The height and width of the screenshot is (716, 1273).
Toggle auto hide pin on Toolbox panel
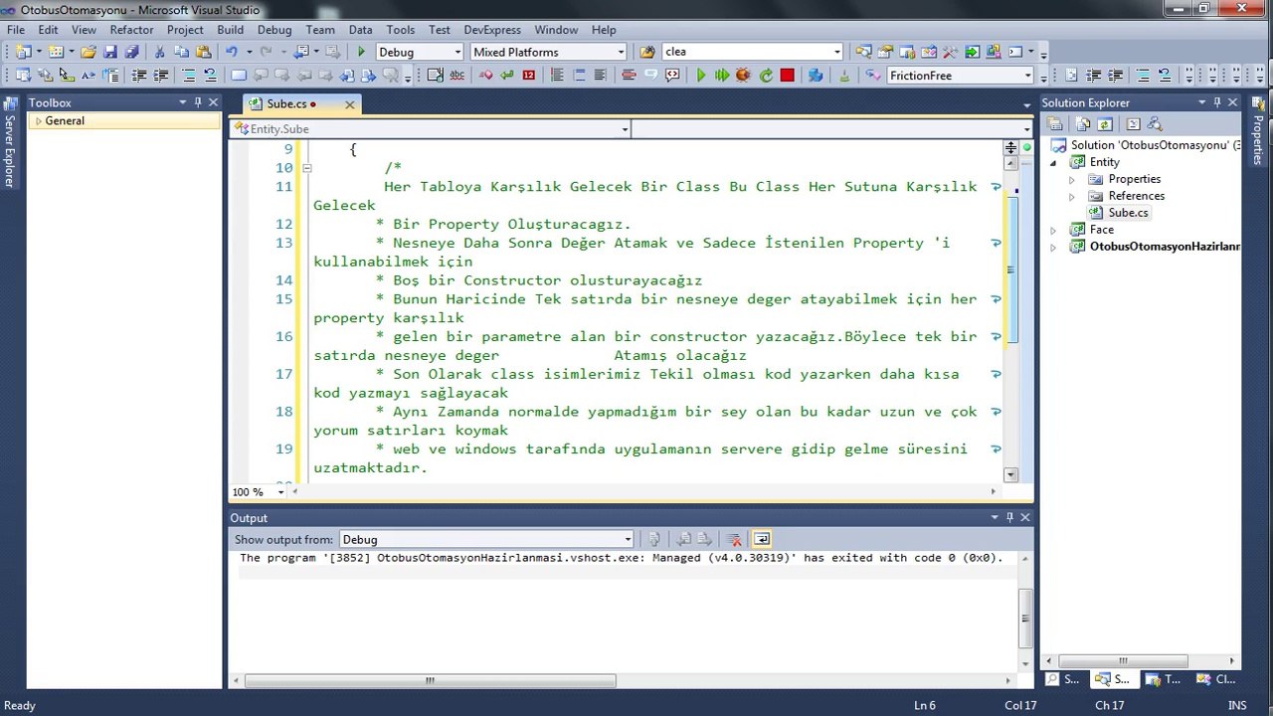pos(198,102)
